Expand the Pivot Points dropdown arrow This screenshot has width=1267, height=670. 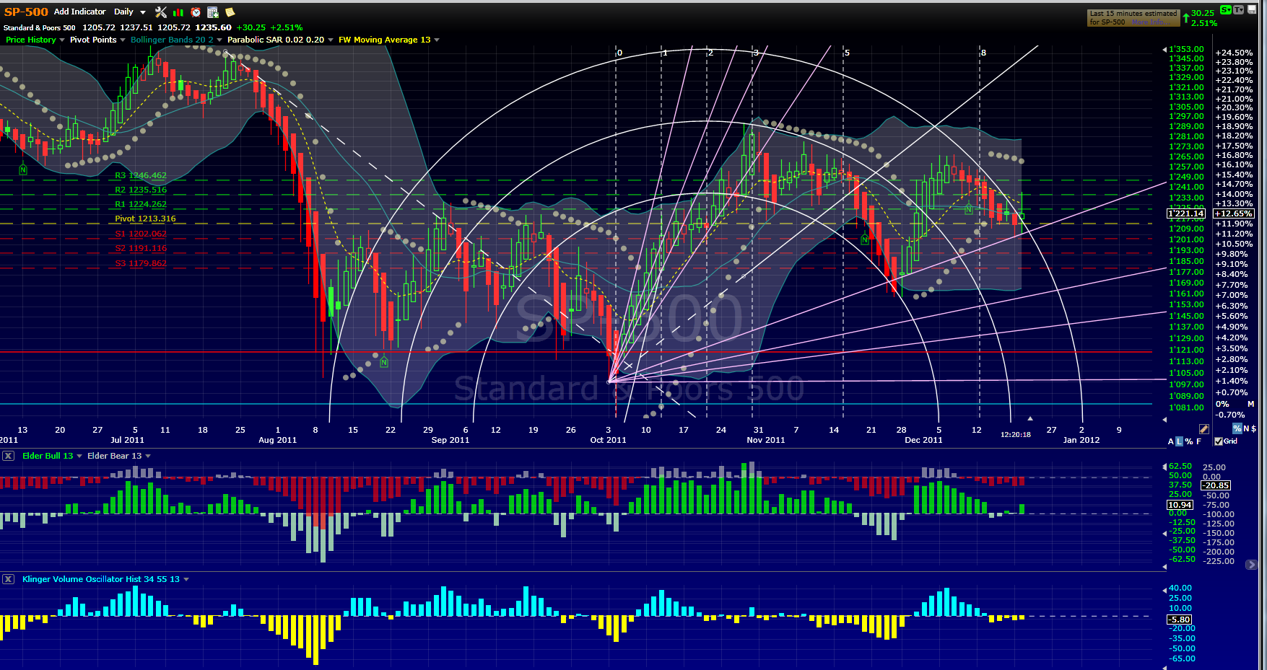[x=123, y=40]
